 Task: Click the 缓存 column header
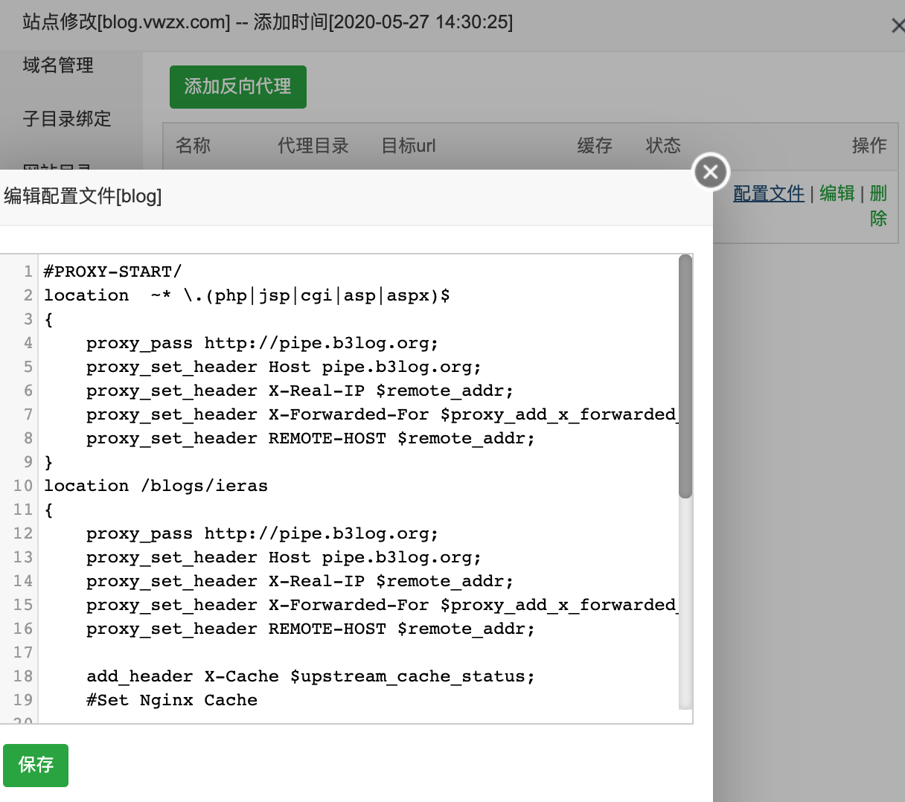tap(595, 146)
